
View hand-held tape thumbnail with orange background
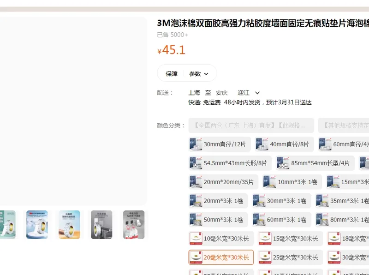(69, 225)
